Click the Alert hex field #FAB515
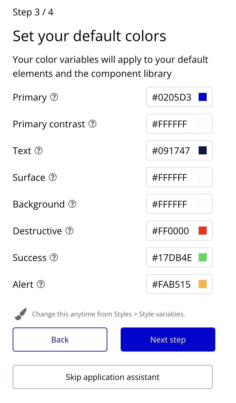Viewport: 236px width, 403px height. (171, 284)
